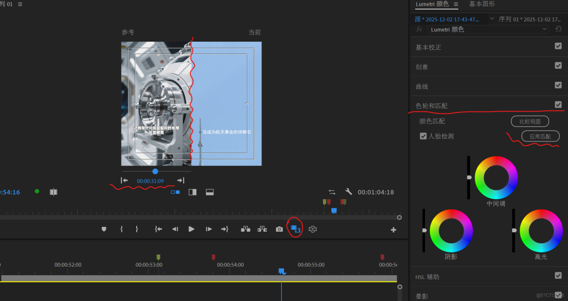The image size is (568, 301).
Task: Uncheck the 人脸检测 checkbox
Action: [x=423, y=136]
